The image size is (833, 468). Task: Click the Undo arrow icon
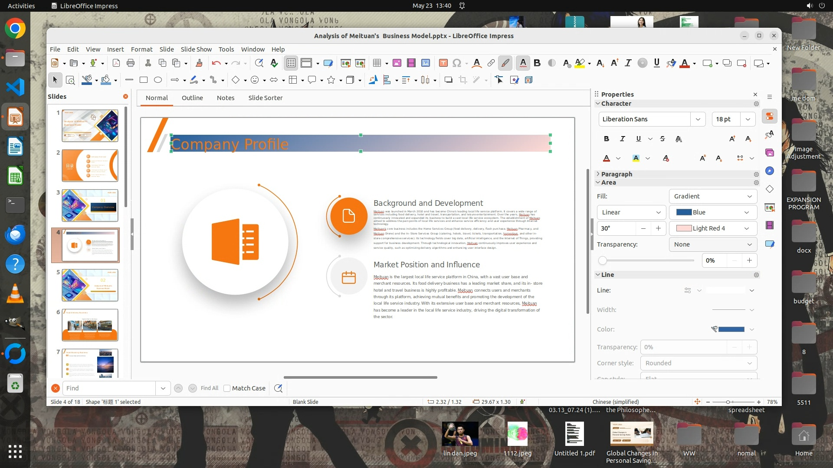point(216,63)
